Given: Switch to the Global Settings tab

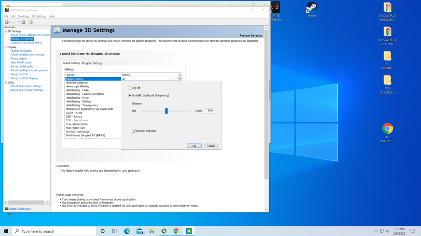Looking at the screenshot, I should coord(72,63).
